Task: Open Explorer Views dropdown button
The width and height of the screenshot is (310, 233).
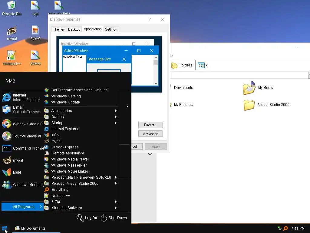Action: click(x=203, y=65)
